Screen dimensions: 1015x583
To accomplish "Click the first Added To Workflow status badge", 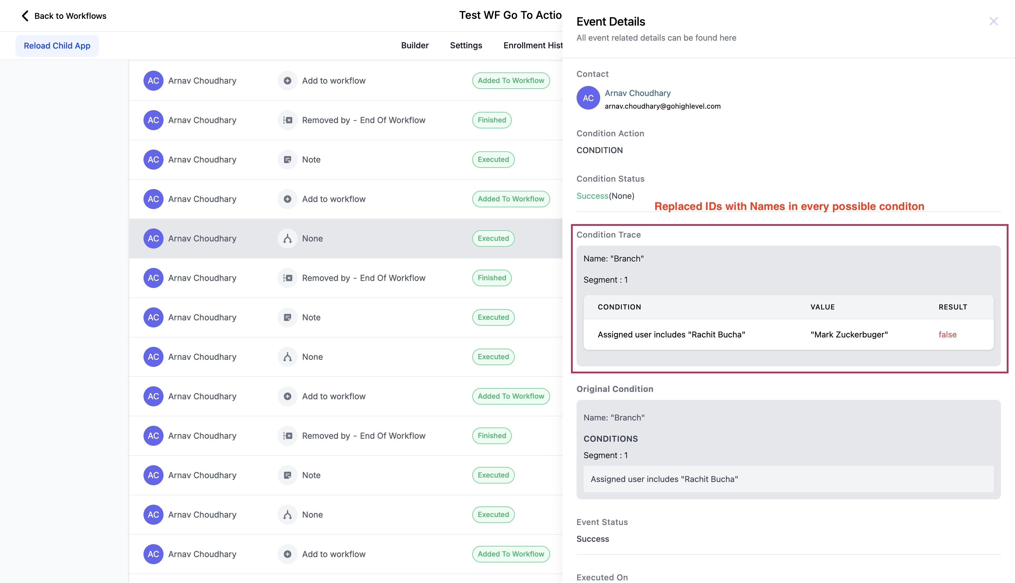I will [x=510, y=80].
